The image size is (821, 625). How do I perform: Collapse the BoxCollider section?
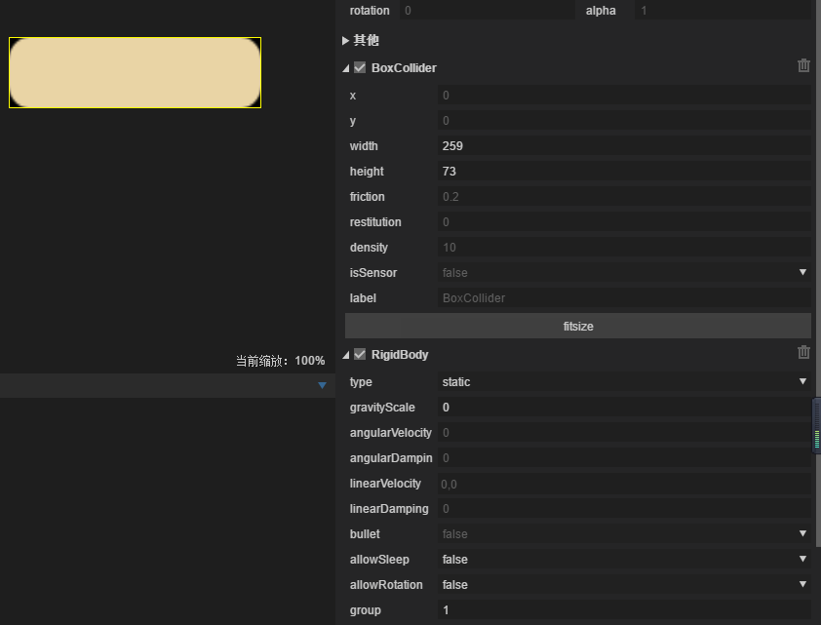click(x=346, y=68)
